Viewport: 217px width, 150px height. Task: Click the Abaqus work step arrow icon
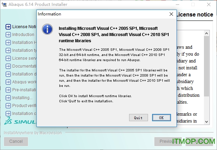pyautogui.click(x=8, y=82)
